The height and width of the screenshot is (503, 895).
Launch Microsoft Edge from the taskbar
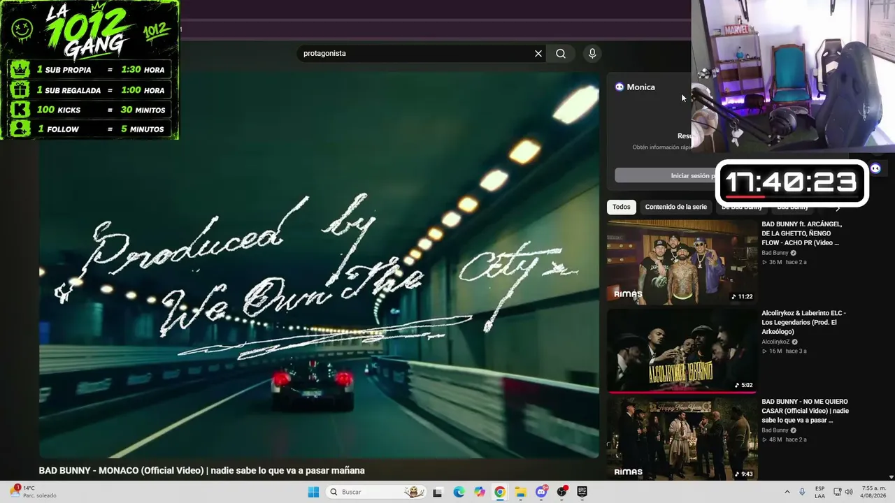coord(459,492)
